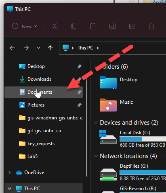Collapse the Network locations group
The image size is (166, 193).
tap(96, 156)
